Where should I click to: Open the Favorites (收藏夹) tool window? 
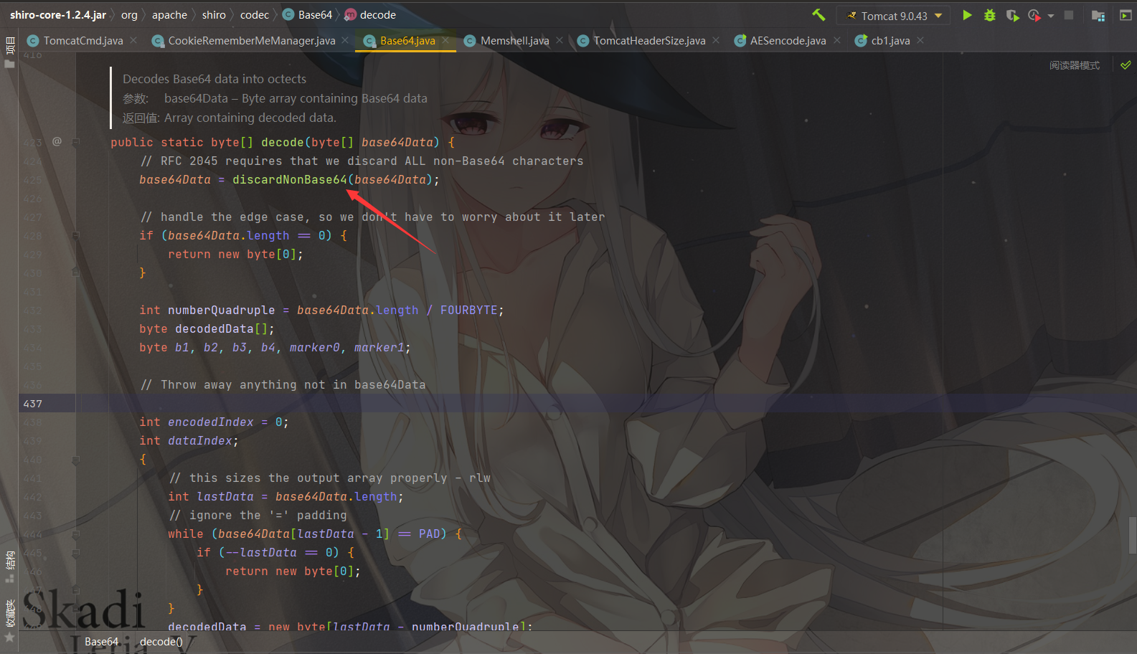[9, 621]
